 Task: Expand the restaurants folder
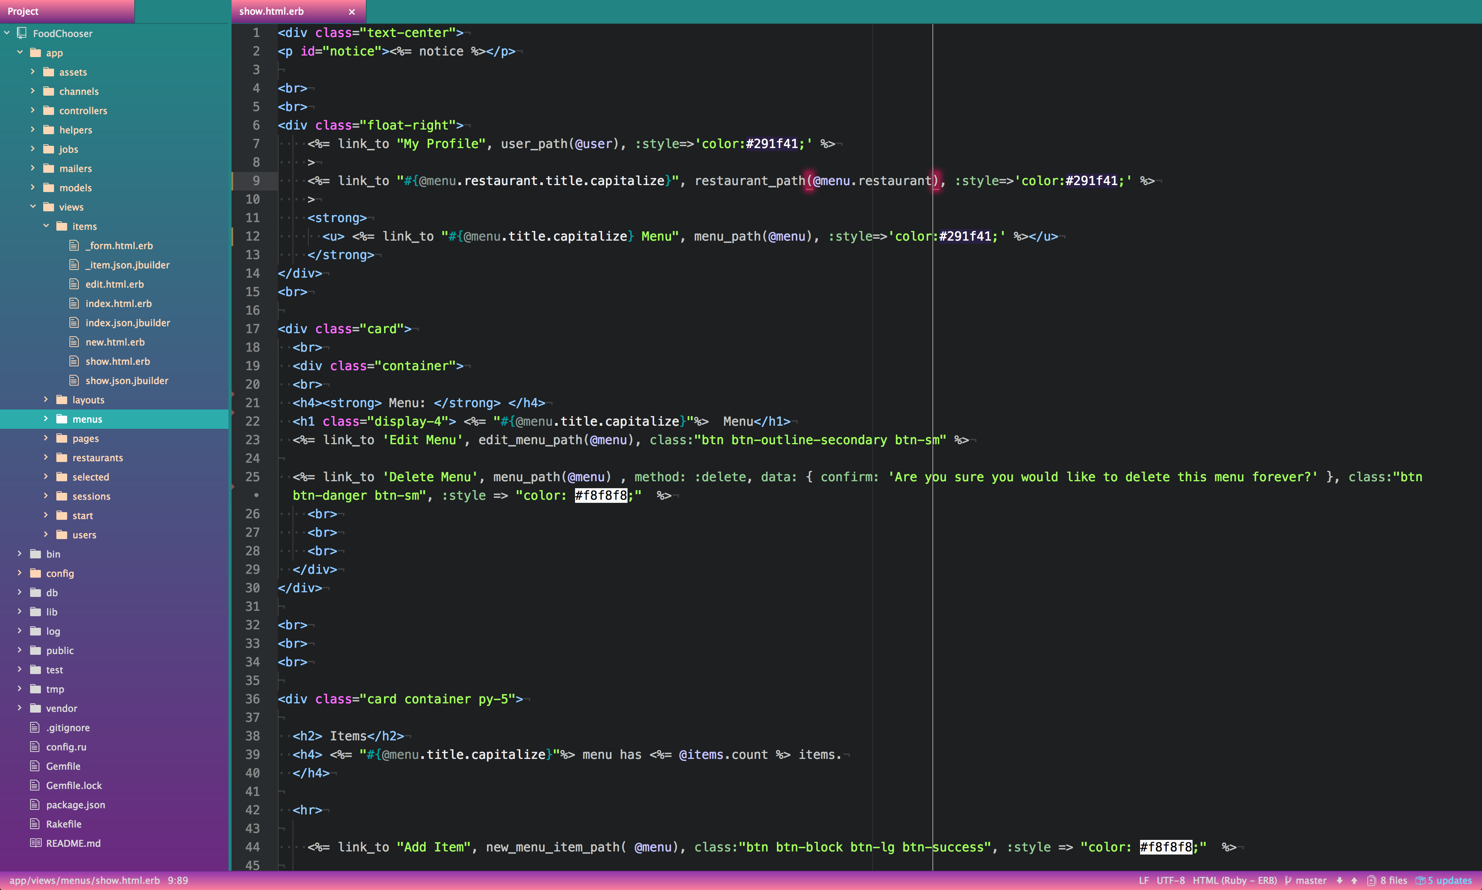pyautogui.click(x=46, y=458)
